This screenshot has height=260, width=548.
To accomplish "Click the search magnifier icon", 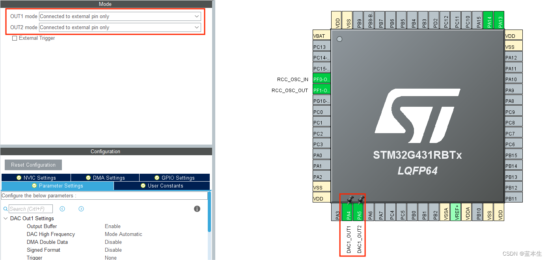I will pyautogui.click(x=6, y=209).
